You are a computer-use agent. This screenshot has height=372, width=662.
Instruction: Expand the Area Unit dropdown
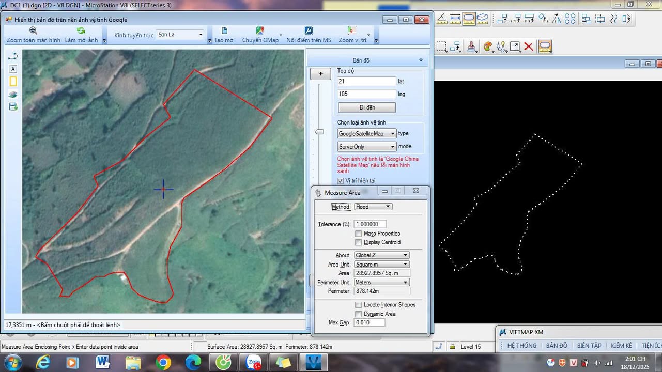(381, 265)
